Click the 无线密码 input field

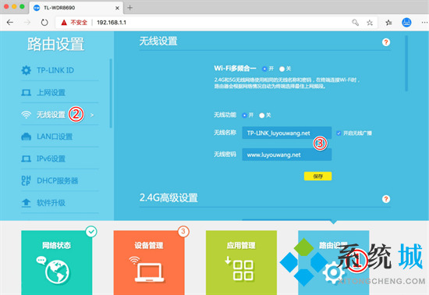click(x=287, y=155)
